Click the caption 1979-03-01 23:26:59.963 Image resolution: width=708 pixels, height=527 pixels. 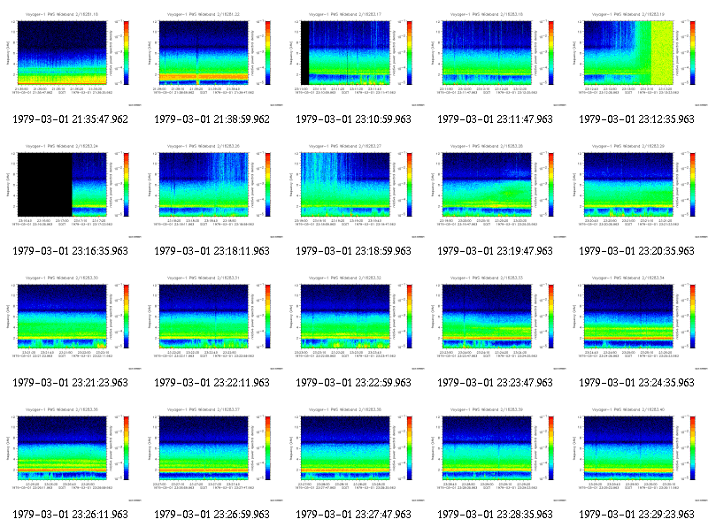pos(212,515)
